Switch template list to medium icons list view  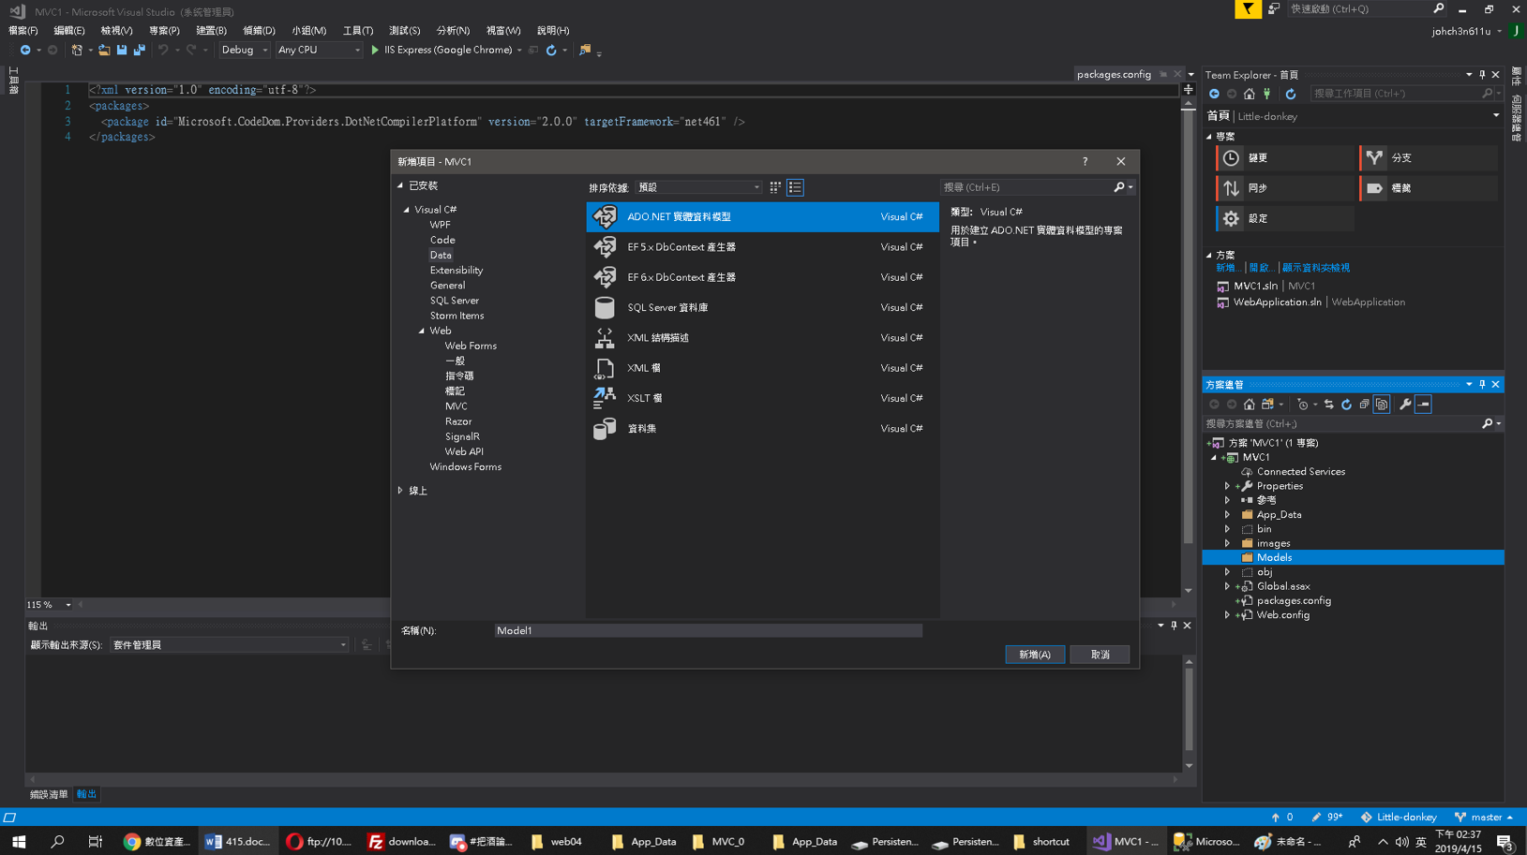pos(795,187)
